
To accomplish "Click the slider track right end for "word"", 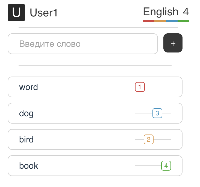I will click(x=170, y=87).
